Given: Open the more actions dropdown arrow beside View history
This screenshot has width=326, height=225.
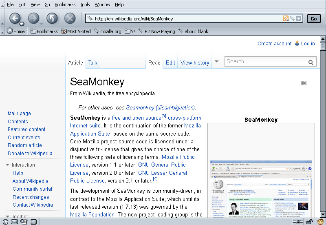Looking at the screenshot, I should point(216,62).
